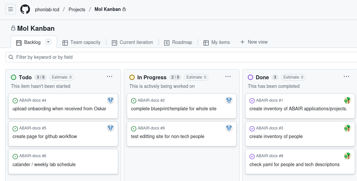Image resolution: width=357 pixels, height=181 pixels.
Task: Click open issue icon on ABAIR-docs #4
Action: click(15, 101)
